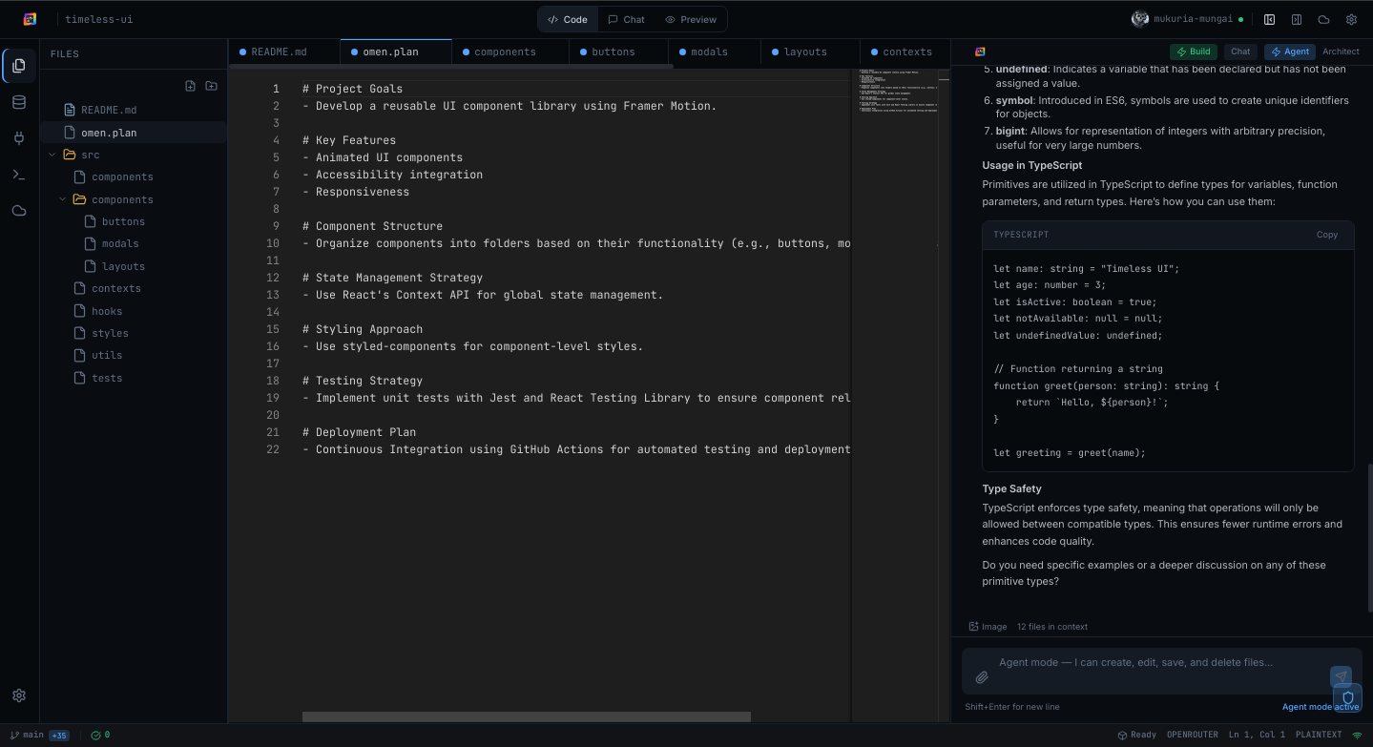Copy the TypeScript code snippet
This screenshot has height=747, width=1373.
1326,234
